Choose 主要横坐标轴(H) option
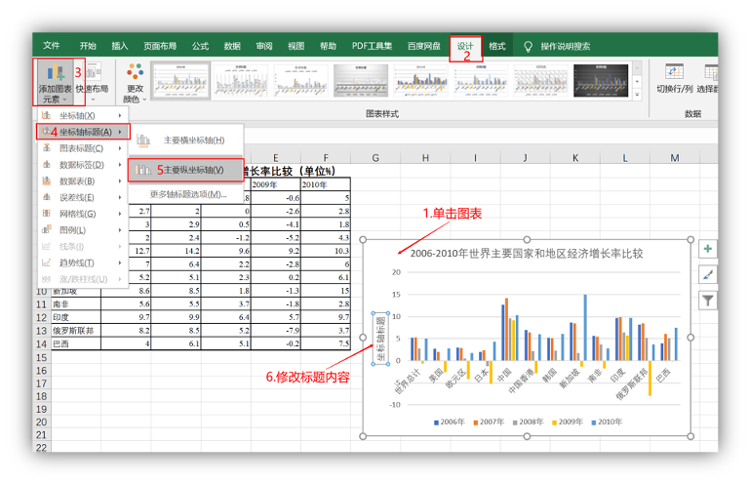 pos(186,140)
